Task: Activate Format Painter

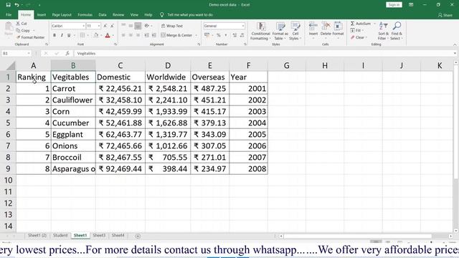Action: pos(30,37)
